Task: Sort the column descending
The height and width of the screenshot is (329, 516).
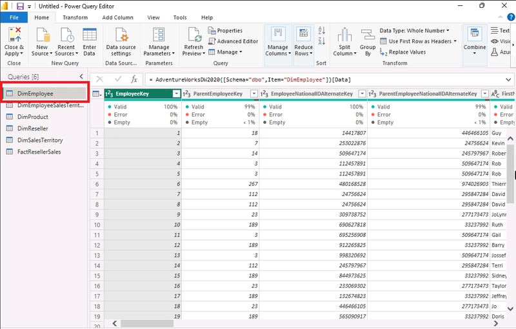Action: click(321, 41)
